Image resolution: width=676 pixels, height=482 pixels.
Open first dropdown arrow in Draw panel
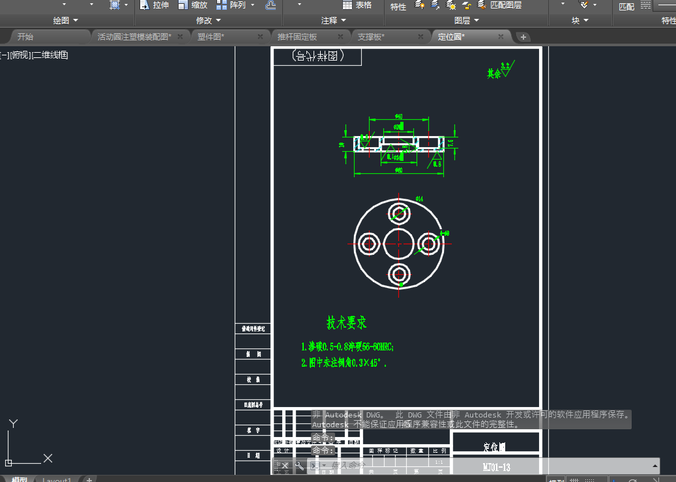pyautogui.click(x=65, y=5)
